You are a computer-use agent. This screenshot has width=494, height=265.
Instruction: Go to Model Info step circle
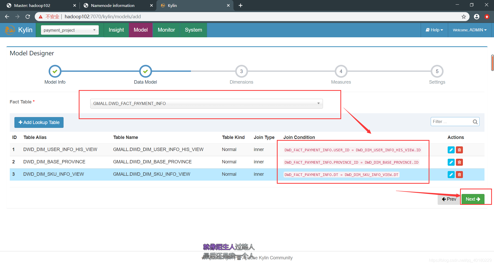[55, 71]
